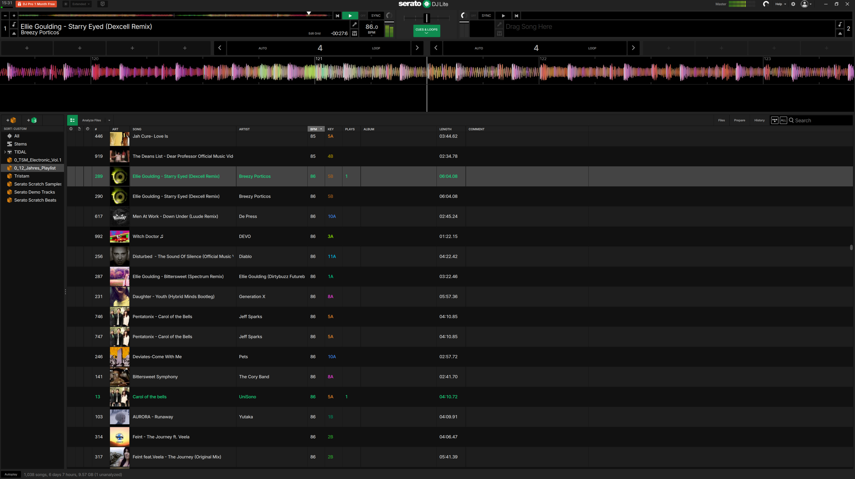Click the DJ Pro 1 Month Free button
Viewport: 855px width, 479px height.
tap(36, 4)
